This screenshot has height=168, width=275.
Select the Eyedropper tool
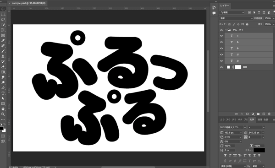coord(3,40)
